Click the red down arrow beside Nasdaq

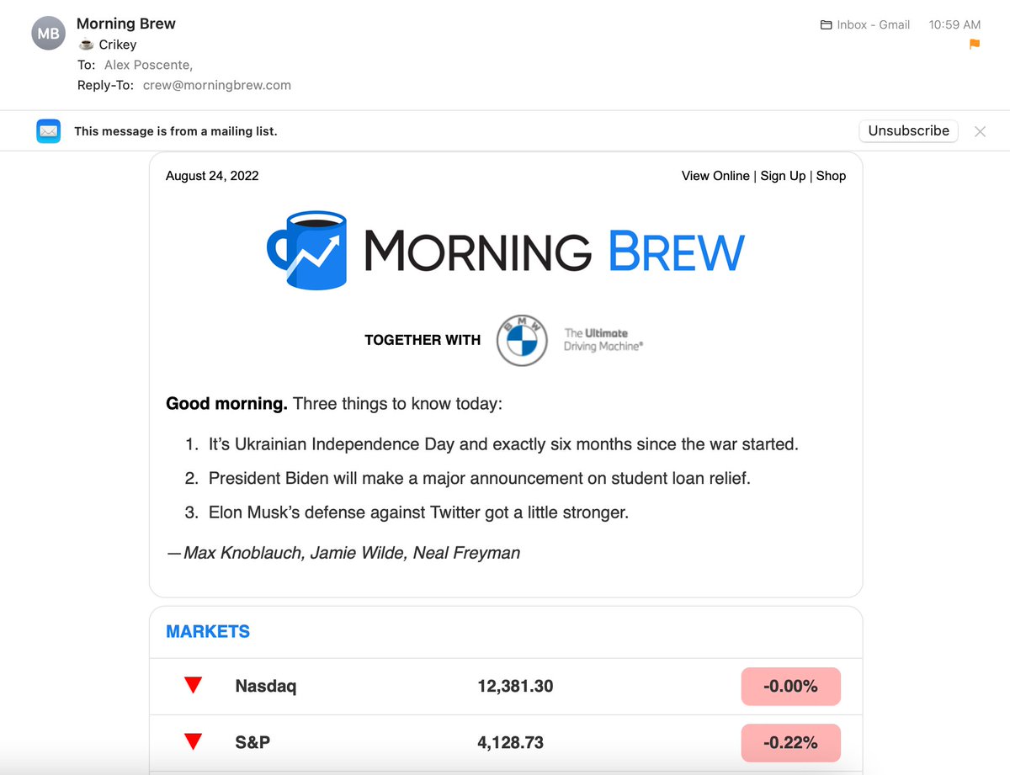point(194,686)
